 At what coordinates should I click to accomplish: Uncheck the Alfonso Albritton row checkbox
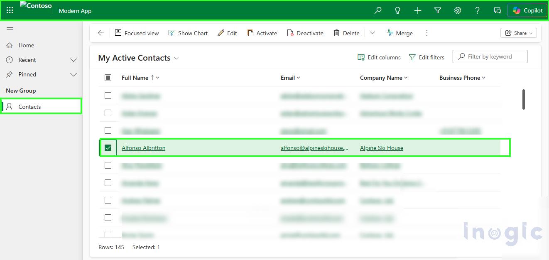click(108, 148)
